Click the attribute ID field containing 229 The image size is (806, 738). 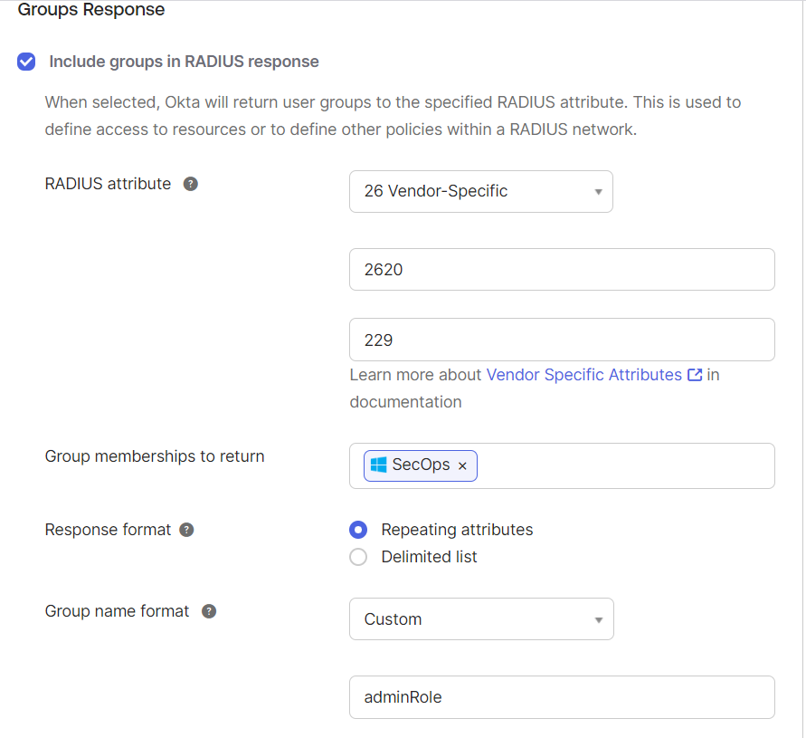(x=561, y=340)
